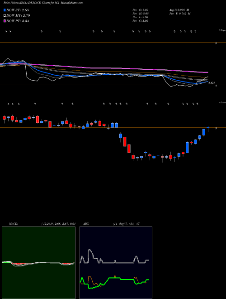226x299 pixels.
Task: Open the dark blue ADX indicator chart
Action: (116, 263)
